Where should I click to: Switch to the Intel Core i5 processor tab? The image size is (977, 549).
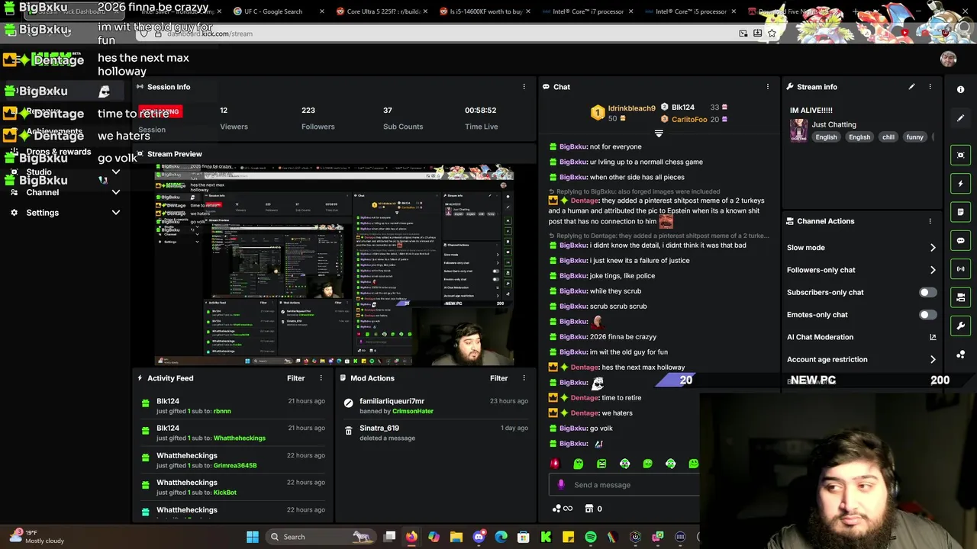(x=692, y=11)
